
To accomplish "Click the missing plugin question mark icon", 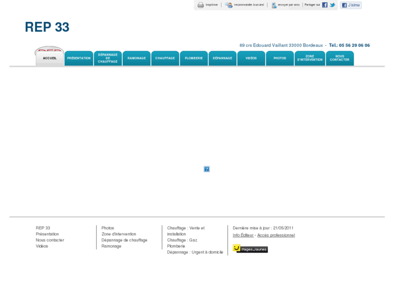I will coord(206,169).
